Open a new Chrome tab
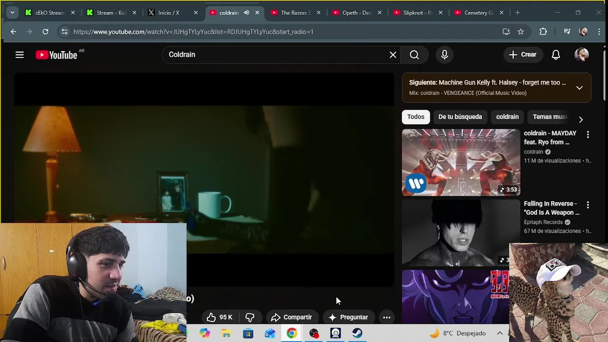 pyautogui.click(x=517, y=12)
